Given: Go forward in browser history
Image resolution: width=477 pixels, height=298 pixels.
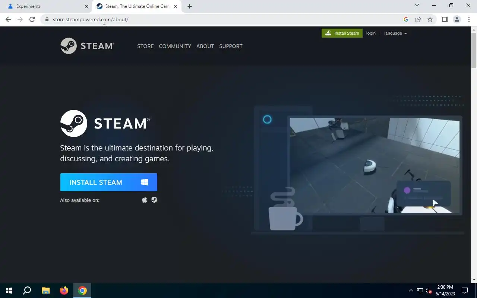Looking at the screenshot, I should click(x=20, y=19).
